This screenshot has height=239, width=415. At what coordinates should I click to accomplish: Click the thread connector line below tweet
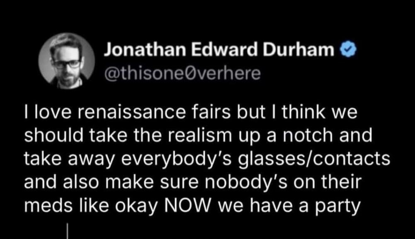pyautogui.click(x=68, y=231)
